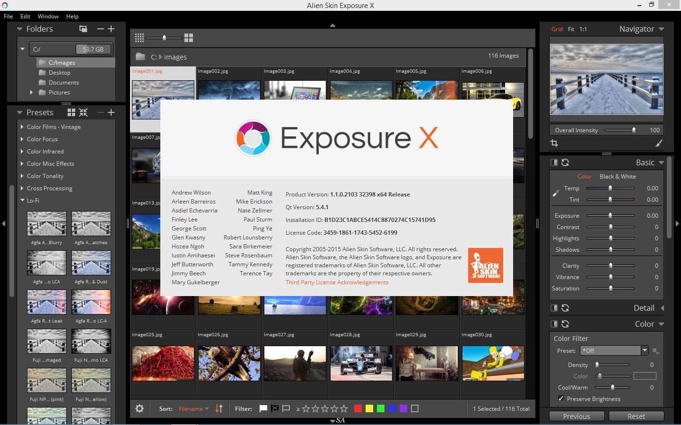Viewport: 681px width, 425px height.
Task: Click the first star in the rating filter
Action: [x=306, y=408]
